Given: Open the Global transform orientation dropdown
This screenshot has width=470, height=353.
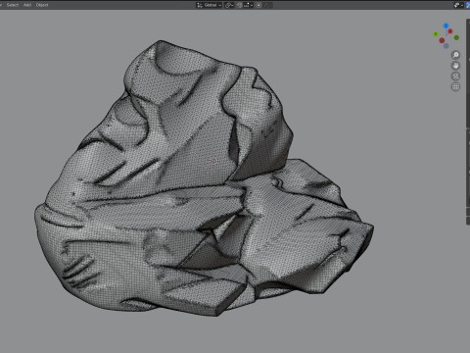Looking at the screenshot, I should (x=209, y=5).
